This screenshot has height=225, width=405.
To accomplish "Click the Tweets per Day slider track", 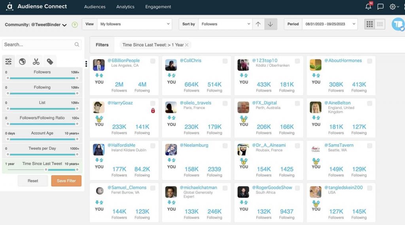I will point(42,154).
